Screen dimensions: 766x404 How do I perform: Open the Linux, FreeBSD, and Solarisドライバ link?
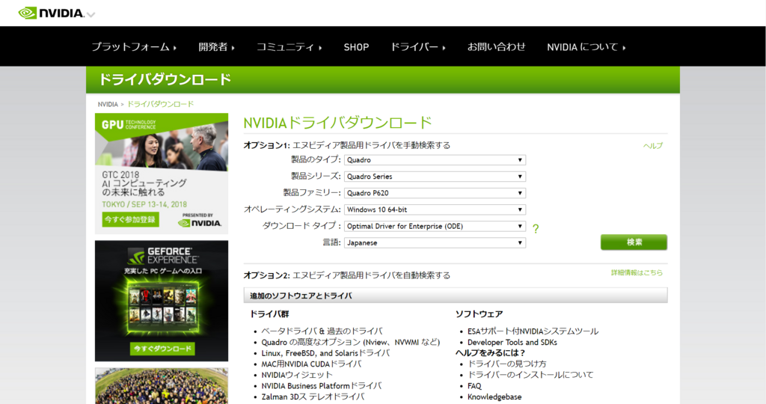click(325, 352)
